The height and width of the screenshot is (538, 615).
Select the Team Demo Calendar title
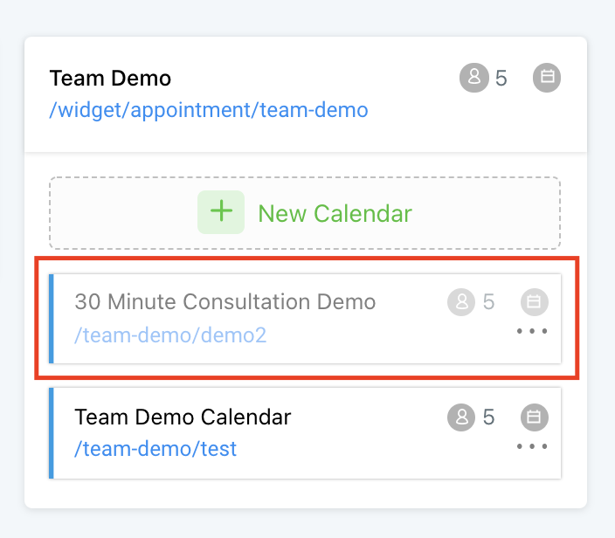click(x=183, y=417)
